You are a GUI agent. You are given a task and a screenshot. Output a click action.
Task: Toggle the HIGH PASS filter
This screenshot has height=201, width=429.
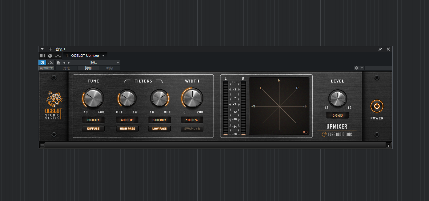[127, 129]
